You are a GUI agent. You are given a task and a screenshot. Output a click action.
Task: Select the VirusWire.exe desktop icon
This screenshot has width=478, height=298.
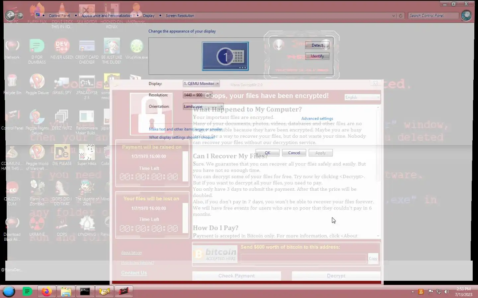click(136, 49)
